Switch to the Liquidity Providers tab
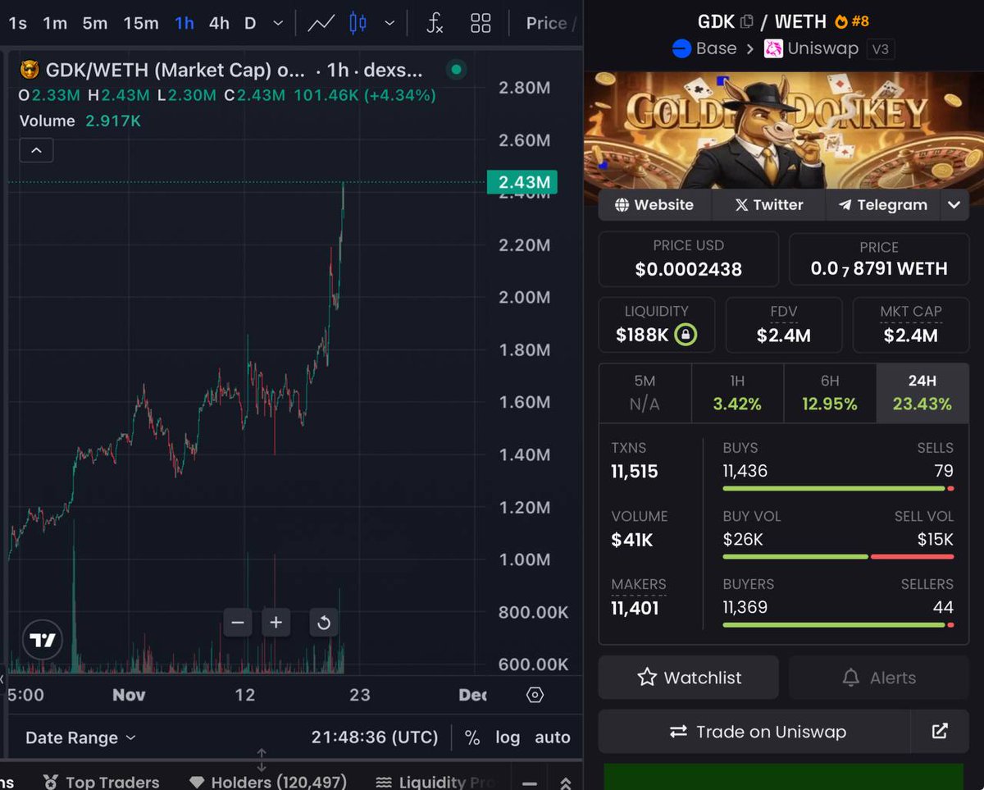The width and height of the screenshot is (984, 790). click(436, 782)
